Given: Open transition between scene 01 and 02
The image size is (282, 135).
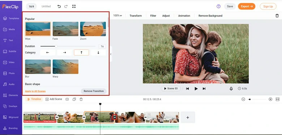Looking at the screenshot, I should tap(57, 117).
